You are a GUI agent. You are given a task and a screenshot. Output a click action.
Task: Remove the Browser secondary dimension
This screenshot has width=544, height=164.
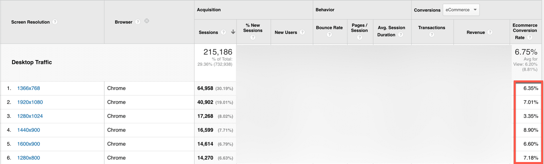(147, 21)
